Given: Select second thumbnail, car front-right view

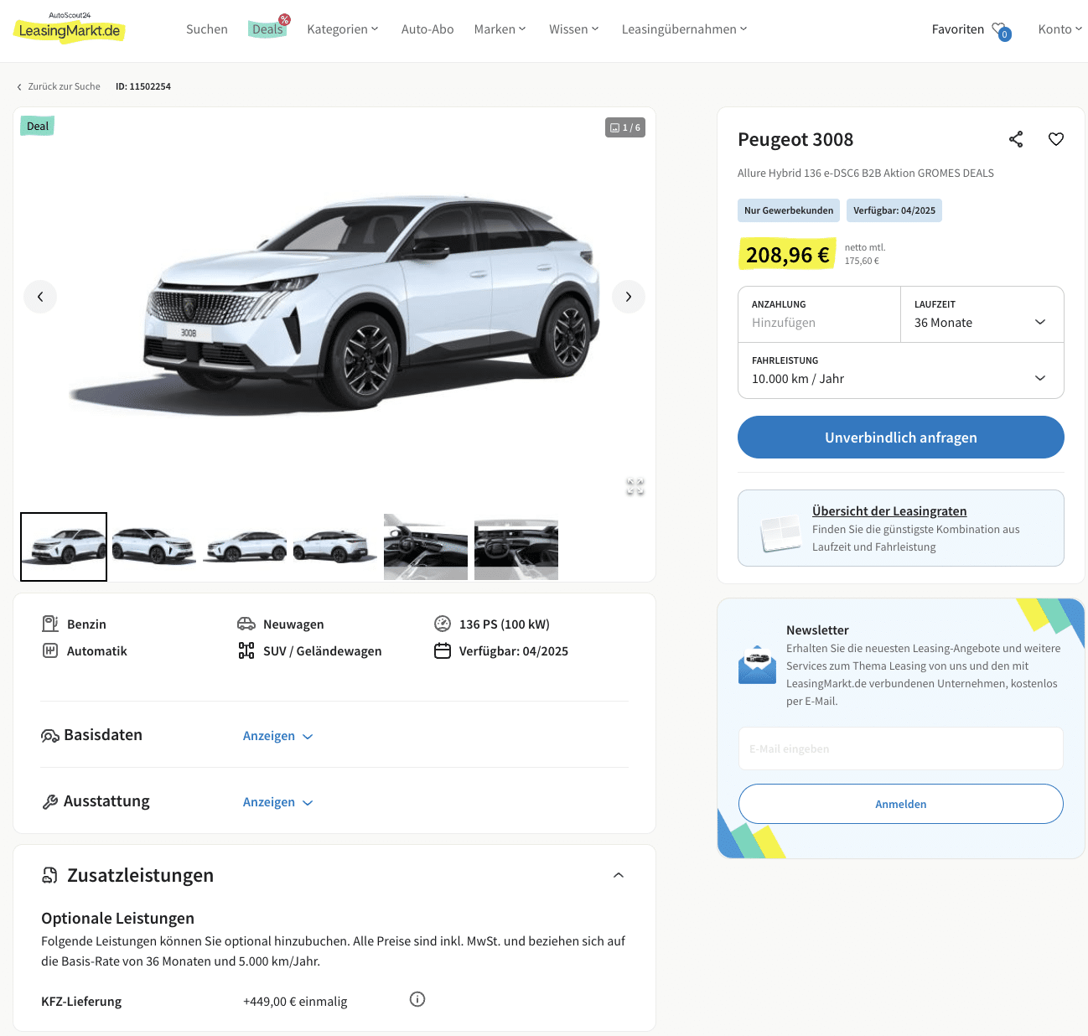Looking at the screenshot, I should coord(154,546).
